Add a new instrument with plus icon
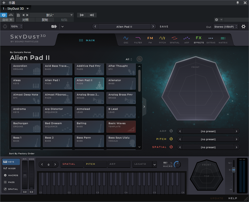The width and height of the screenshot is (249, 202). (x=4, y=3)
